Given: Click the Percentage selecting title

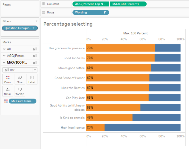Looking at the screenshot, I should tap(68, 24).
